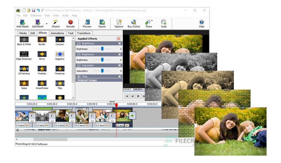Image resolution: width=281 pixels, height=163 pixels.
Task: Apply the Tiles effect
Action: tap(60, 85)
